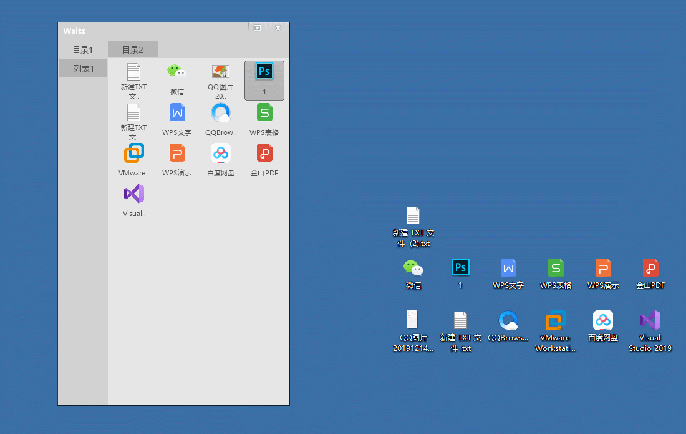Open the 微信 icon in Waltz panel
The height and width of the screenshot is (434, 686).
(x=176, y=80)
